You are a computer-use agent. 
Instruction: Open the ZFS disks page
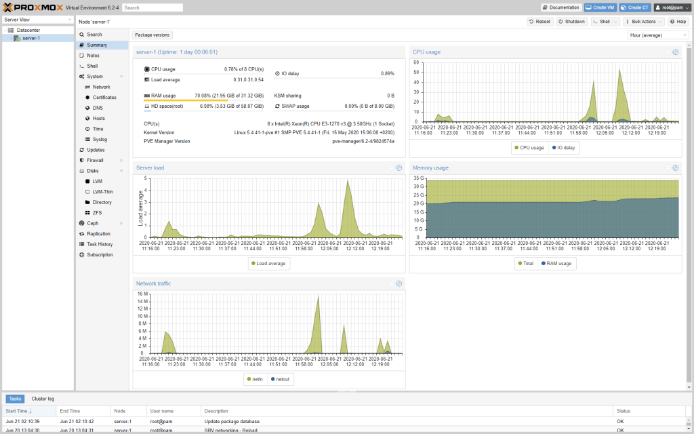[97, 213]
